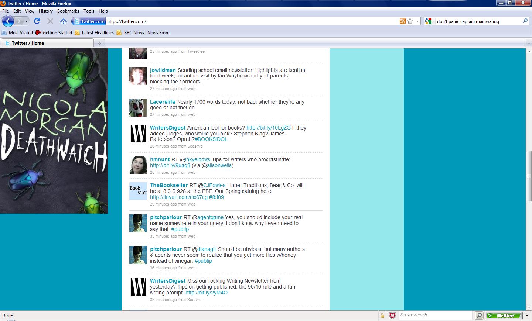Open the View menu

coord(30,11)
